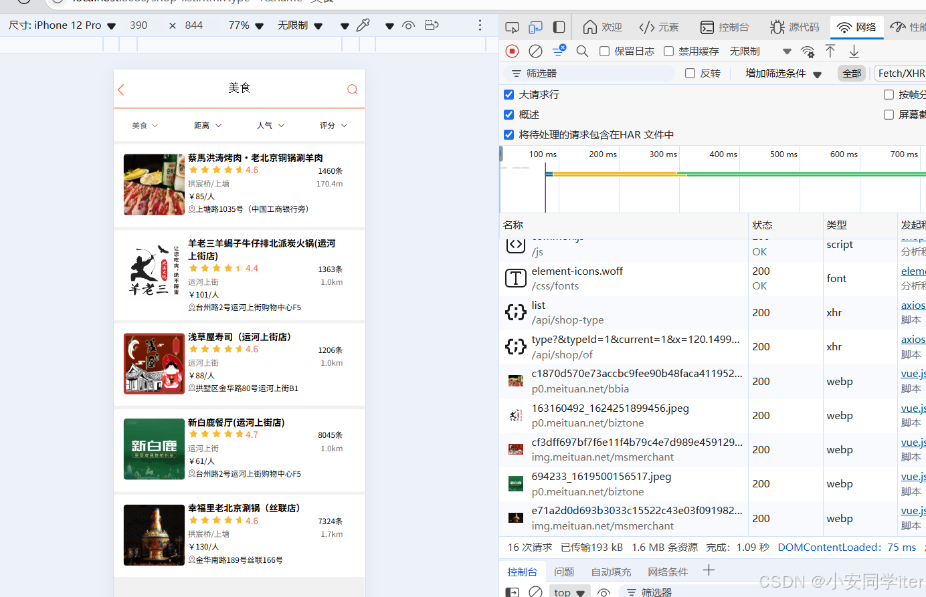The image size is (926, 597).
Task: Select 网络 DevTools tab
Action: [x=857, y=27]
